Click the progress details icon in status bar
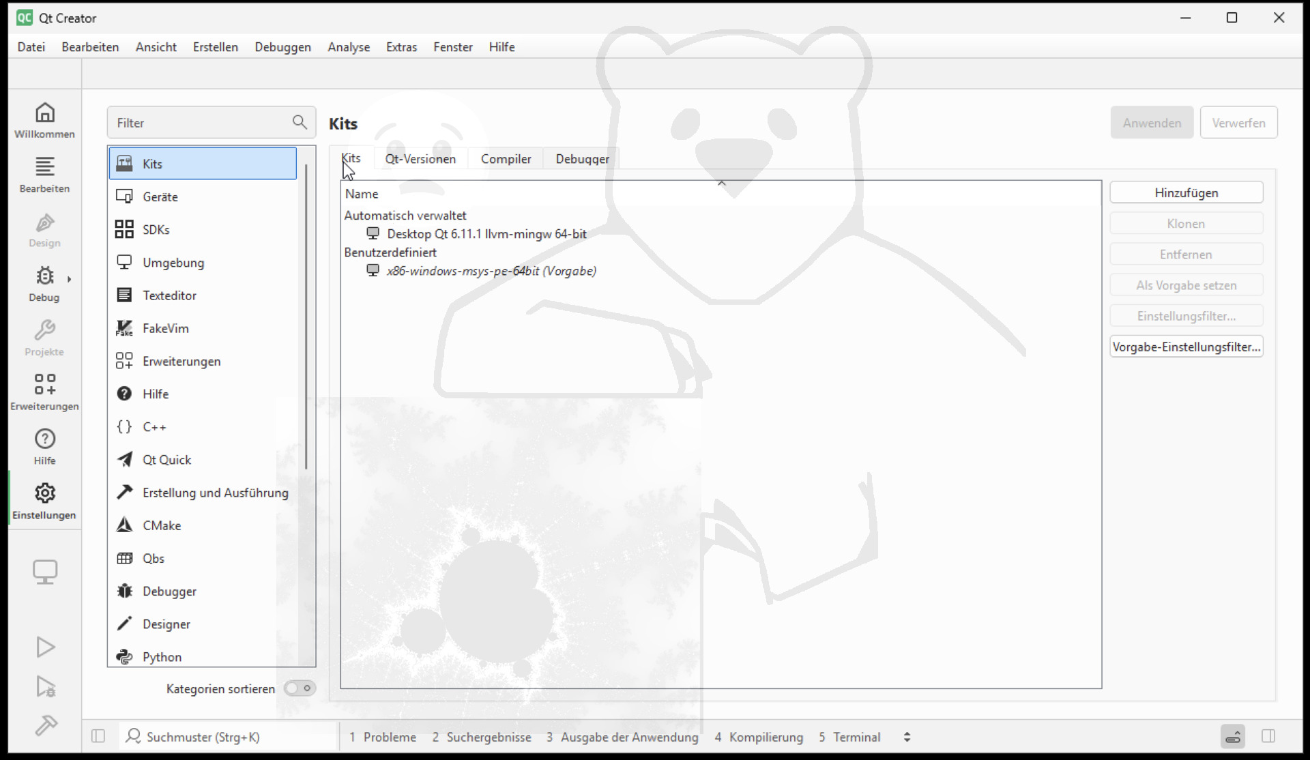1310x760 pixels. pos(1233,736)
